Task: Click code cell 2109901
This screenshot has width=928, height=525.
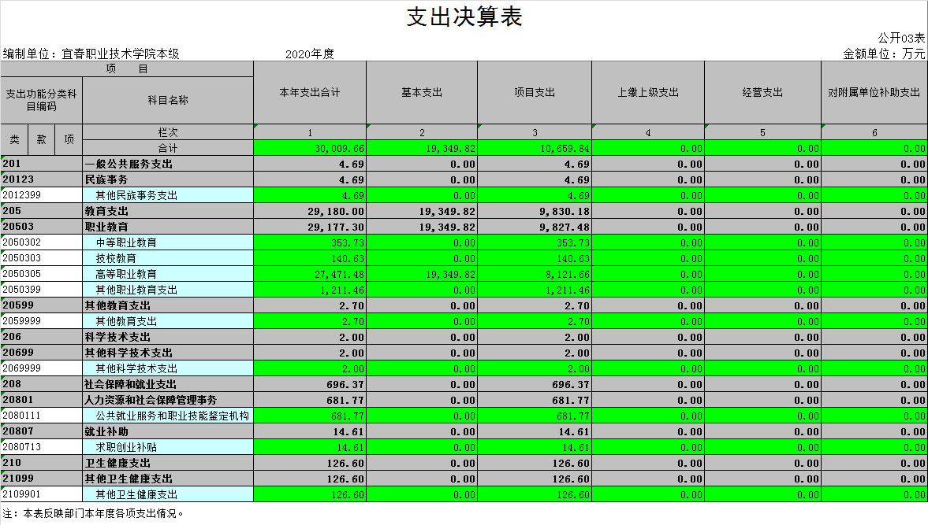Action: (x=41, y=494)
